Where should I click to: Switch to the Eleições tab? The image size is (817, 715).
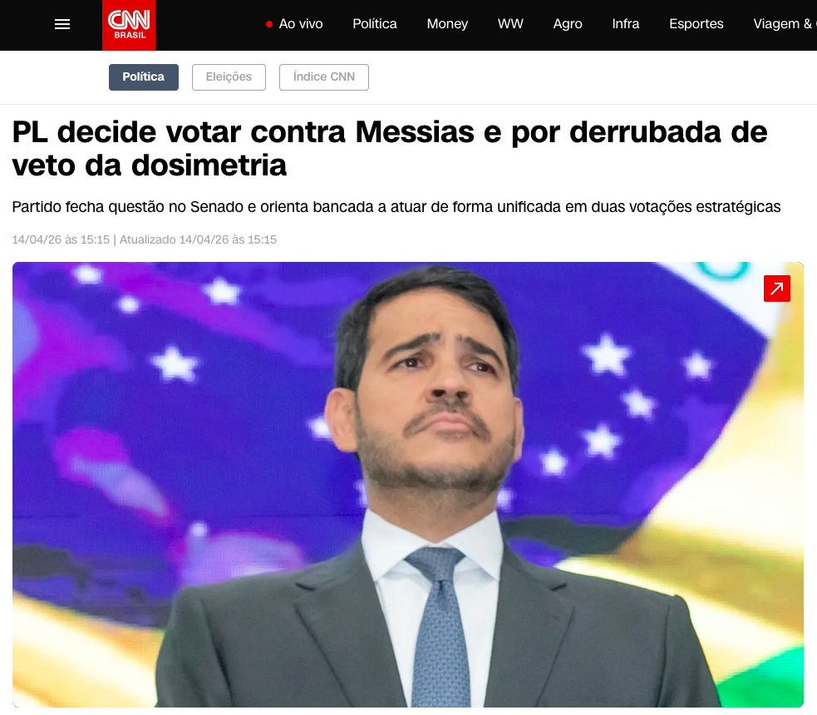229,77
